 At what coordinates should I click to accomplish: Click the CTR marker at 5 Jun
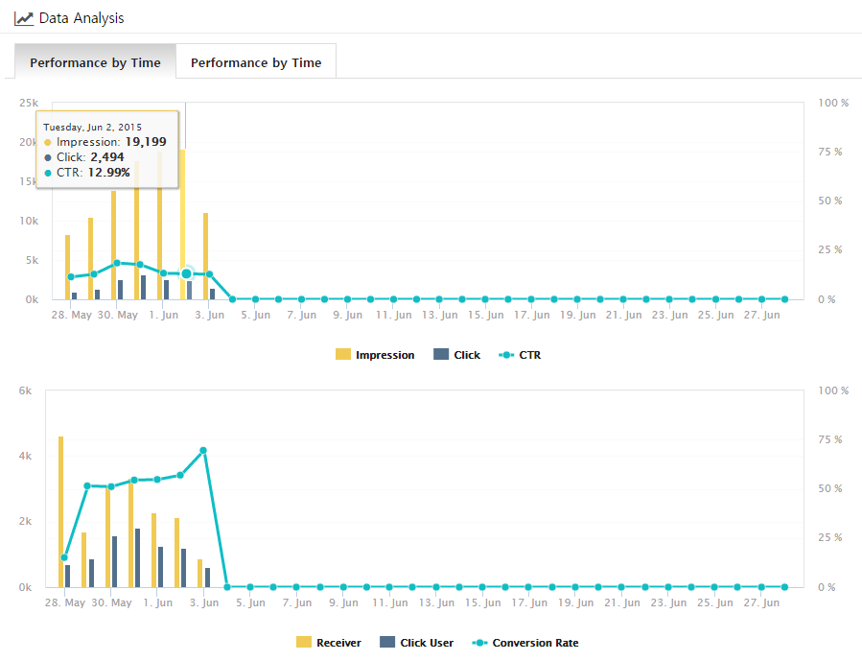click(255, 299)
